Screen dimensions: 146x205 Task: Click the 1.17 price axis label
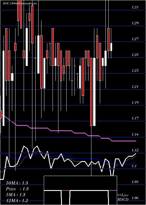[135, 118]
